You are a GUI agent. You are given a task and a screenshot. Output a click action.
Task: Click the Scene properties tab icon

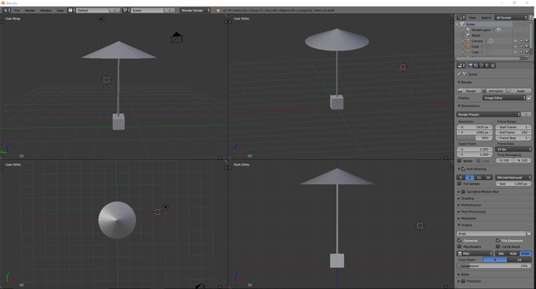(482, 65)
